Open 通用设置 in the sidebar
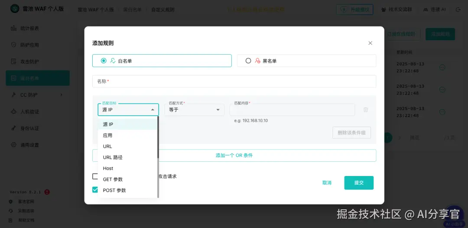 [38, 145]
